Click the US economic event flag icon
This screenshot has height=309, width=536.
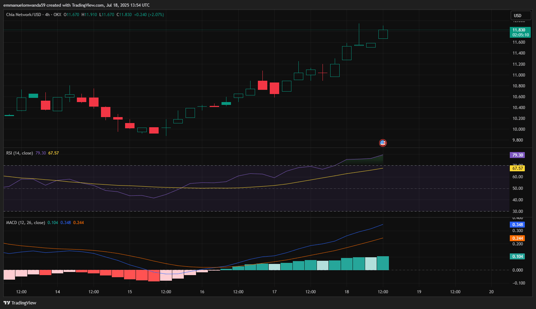383,143
